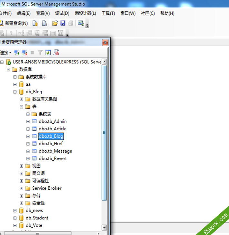Screen dimensions: 229x235
Task: Click the tree scroll down arrow
Action: (x=105, y=228)
